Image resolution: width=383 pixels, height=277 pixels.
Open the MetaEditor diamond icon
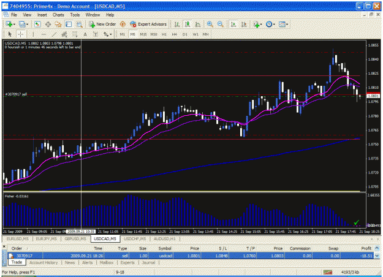pyautogui.click(x=123, y=24)
